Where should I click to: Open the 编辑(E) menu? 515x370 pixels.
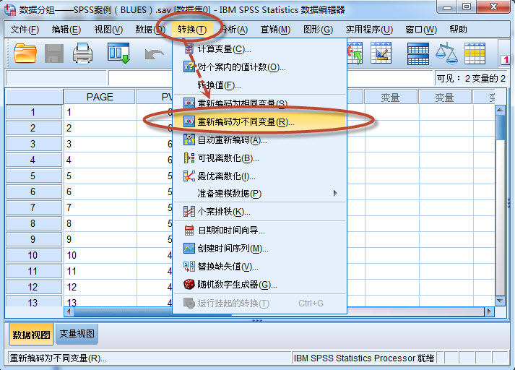66,30
